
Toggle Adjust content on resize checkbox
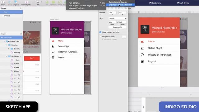point(100,32)
